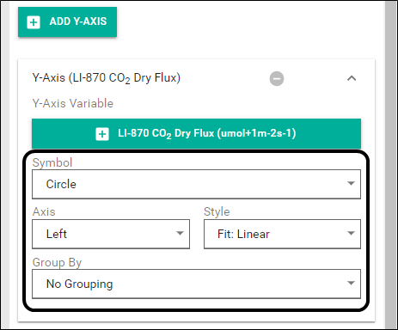398x330 pixels.
Task: Click the plus icon beside LI-870 CO2 Dry Flux
Action: pyautogui.click(x=102, y=134)
